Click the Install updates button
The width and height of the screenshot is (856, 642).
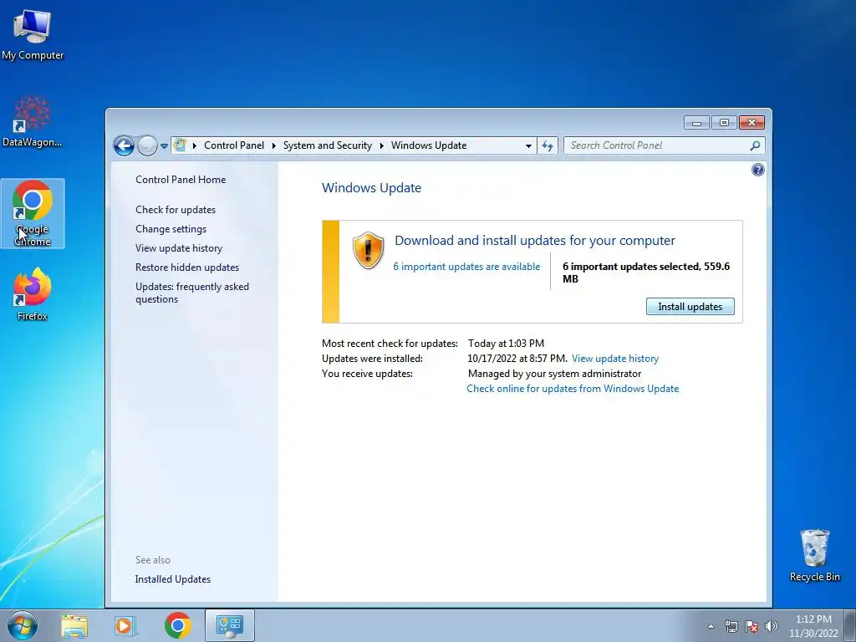coord(690,306)
